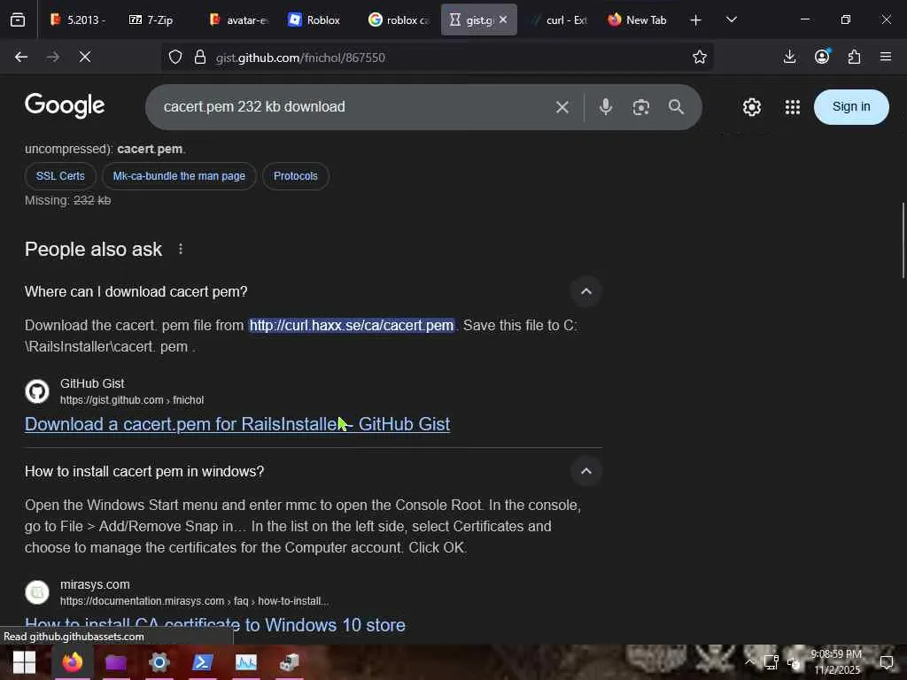Open the SSL Certs chip
This screenshot has width=907, height=680.
[x=60, y=176]
